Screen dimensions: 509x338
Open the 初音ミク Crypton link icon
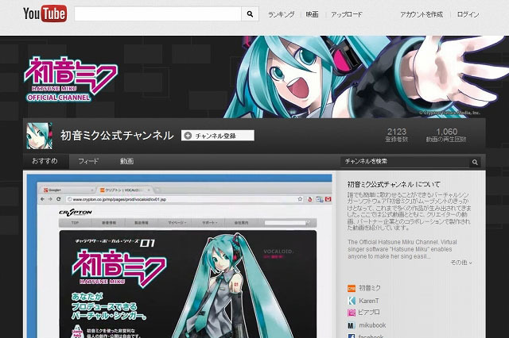(x=352, y=287)
